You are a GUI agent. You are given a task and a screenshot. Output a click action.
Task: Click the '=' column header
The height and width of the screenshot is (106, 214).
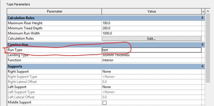[203, 11]
